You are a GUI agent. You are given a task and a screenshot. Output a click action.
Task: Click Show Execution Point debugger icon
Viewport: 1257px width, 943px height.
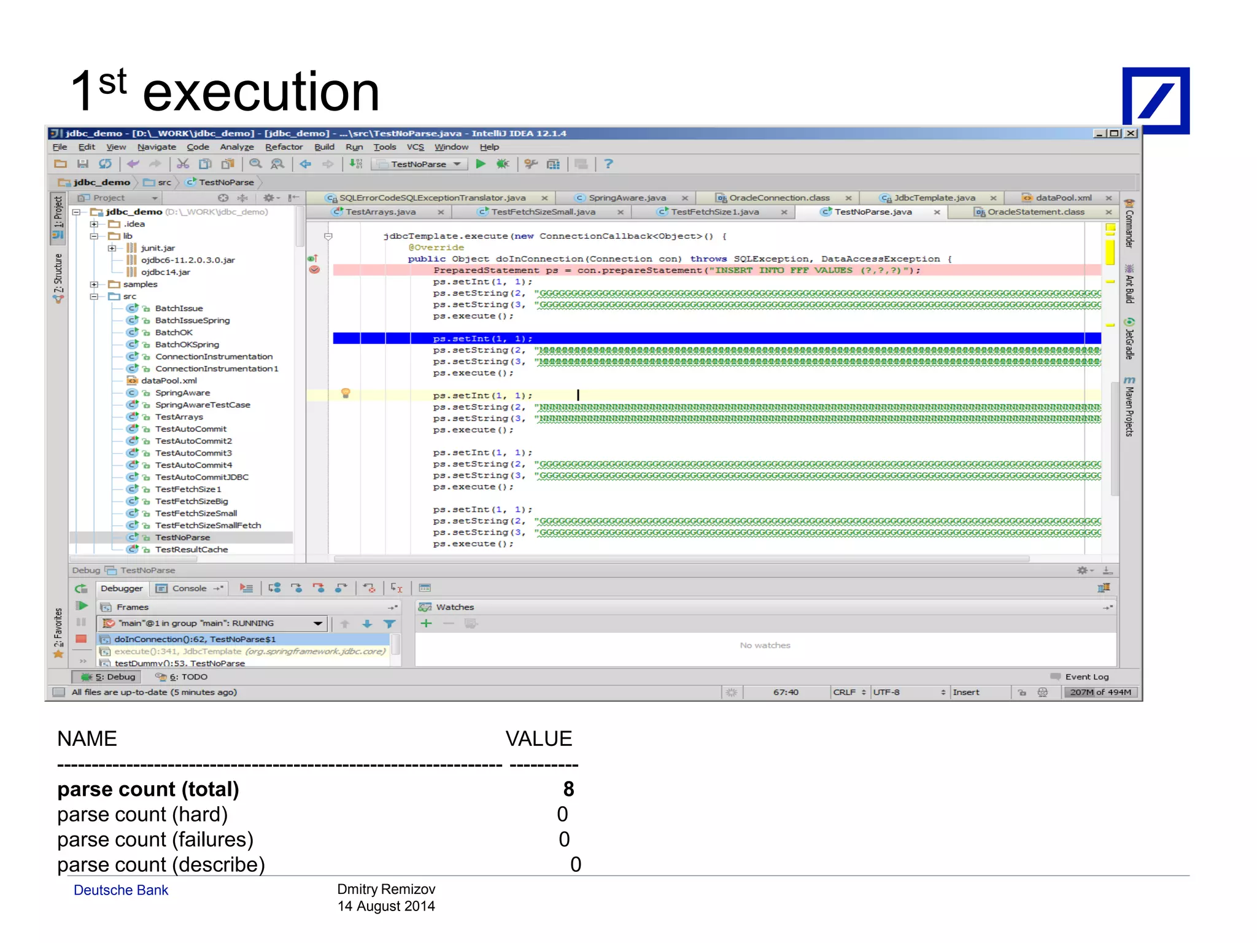click(x=246, y=588)
